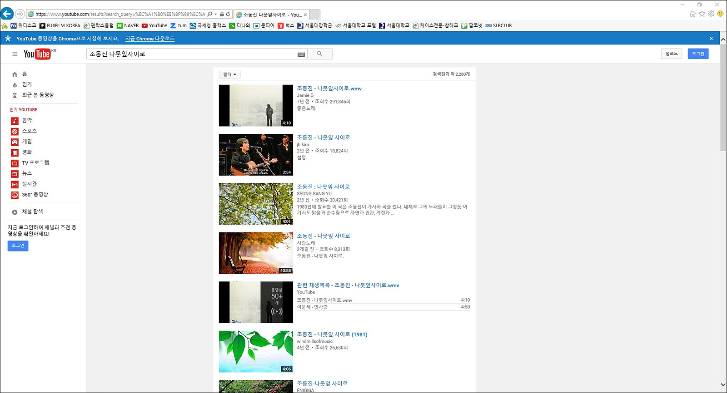Image resolution: width=727 pixels, height=393 pixels.
Task: Play the green leaves thumbnail 4:06
Action: click(256, 352)
